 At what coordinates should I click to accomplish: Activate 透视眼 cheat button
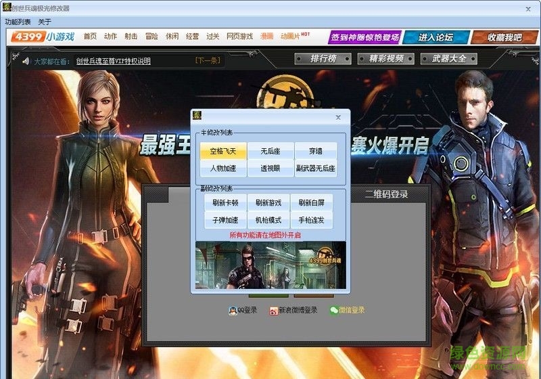(x=270, y=169)
